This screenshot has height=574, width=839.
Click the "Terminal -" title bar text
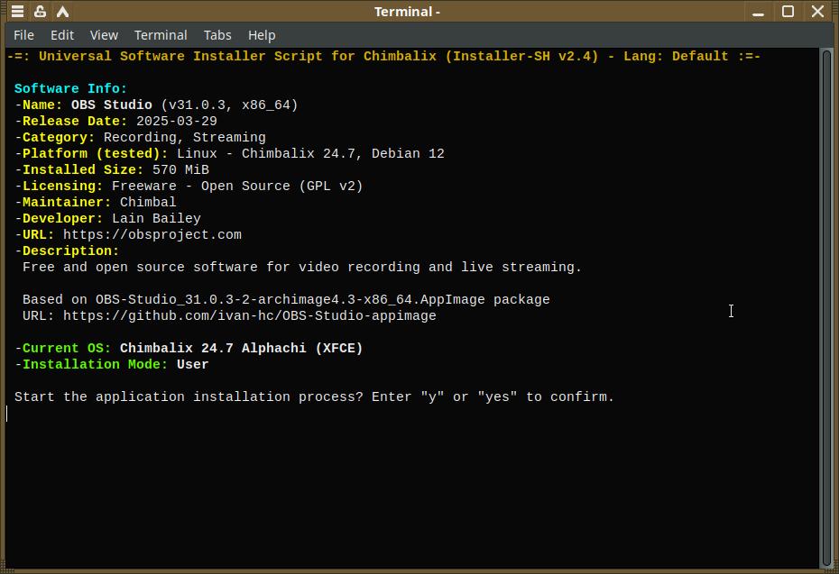[408, 12]
